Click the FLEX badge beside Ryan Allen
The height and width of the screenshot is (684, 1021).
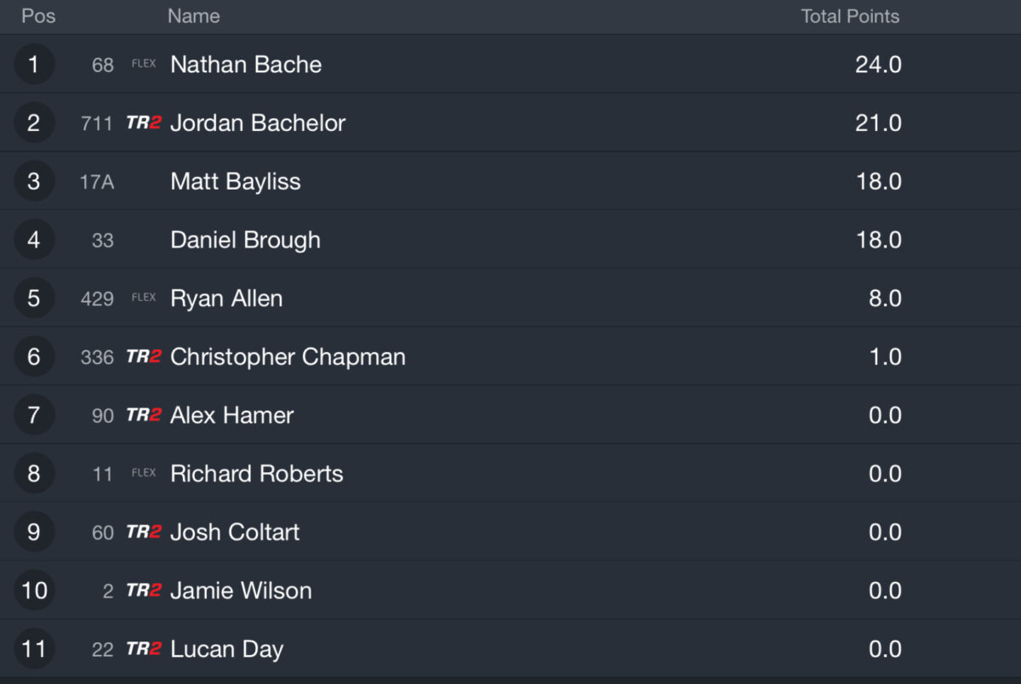click(x=144, y=298)
